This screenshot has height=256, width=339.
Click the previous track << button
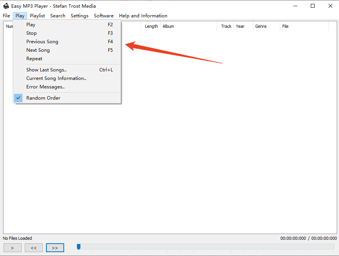(34, 248)
